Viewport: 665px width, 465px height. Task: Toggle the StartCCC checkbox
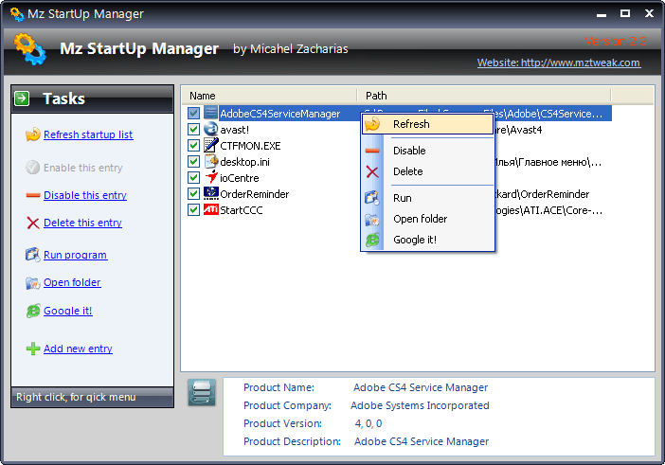click(193, 209)
